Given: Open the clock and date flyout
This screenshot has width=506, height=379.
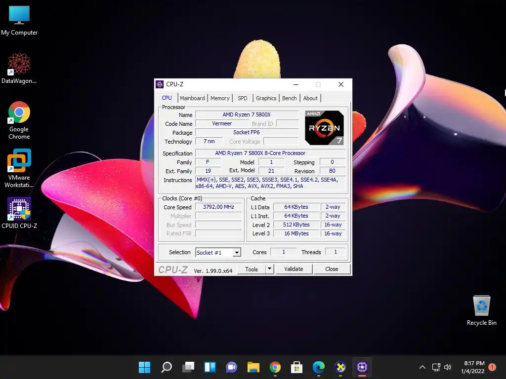Looking at the screenshot, I should point(473,367).
